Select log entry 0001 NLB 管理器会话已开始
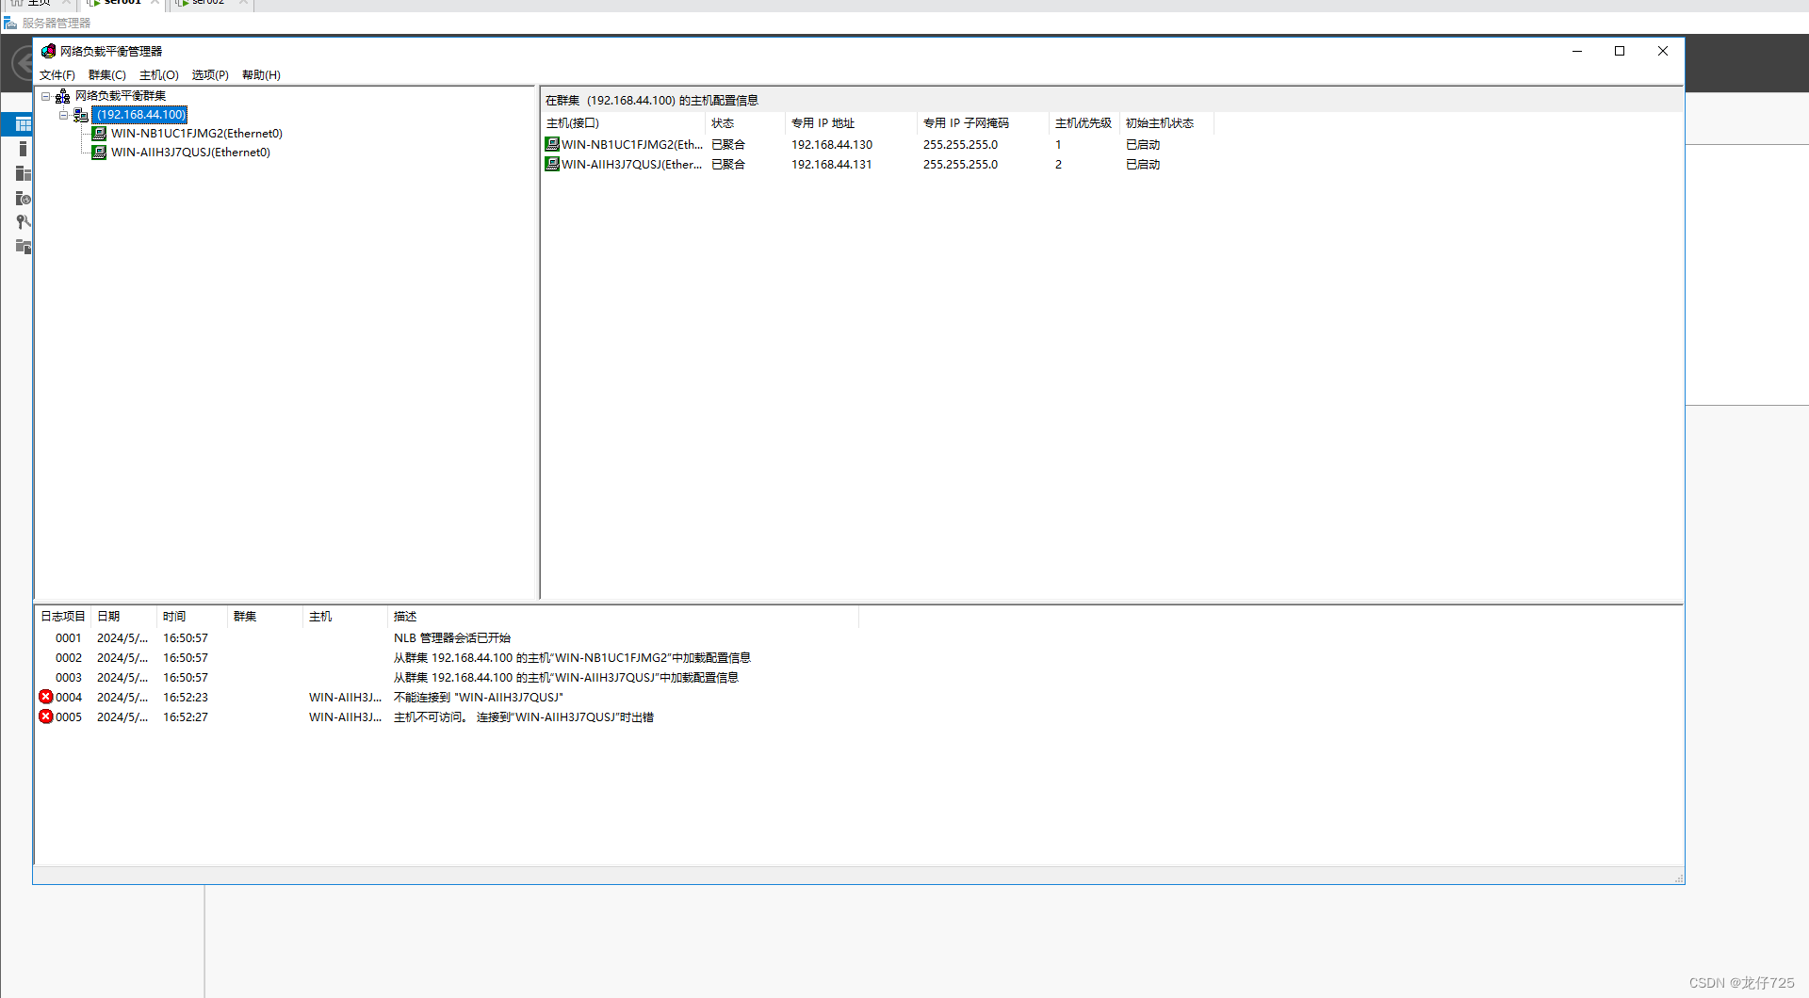Viewport: 1809px width, 998px height. 452,638
